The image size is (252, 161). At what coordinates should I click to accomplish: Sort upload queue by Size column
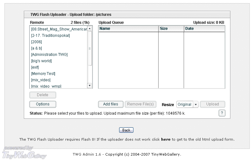point(171,29)
